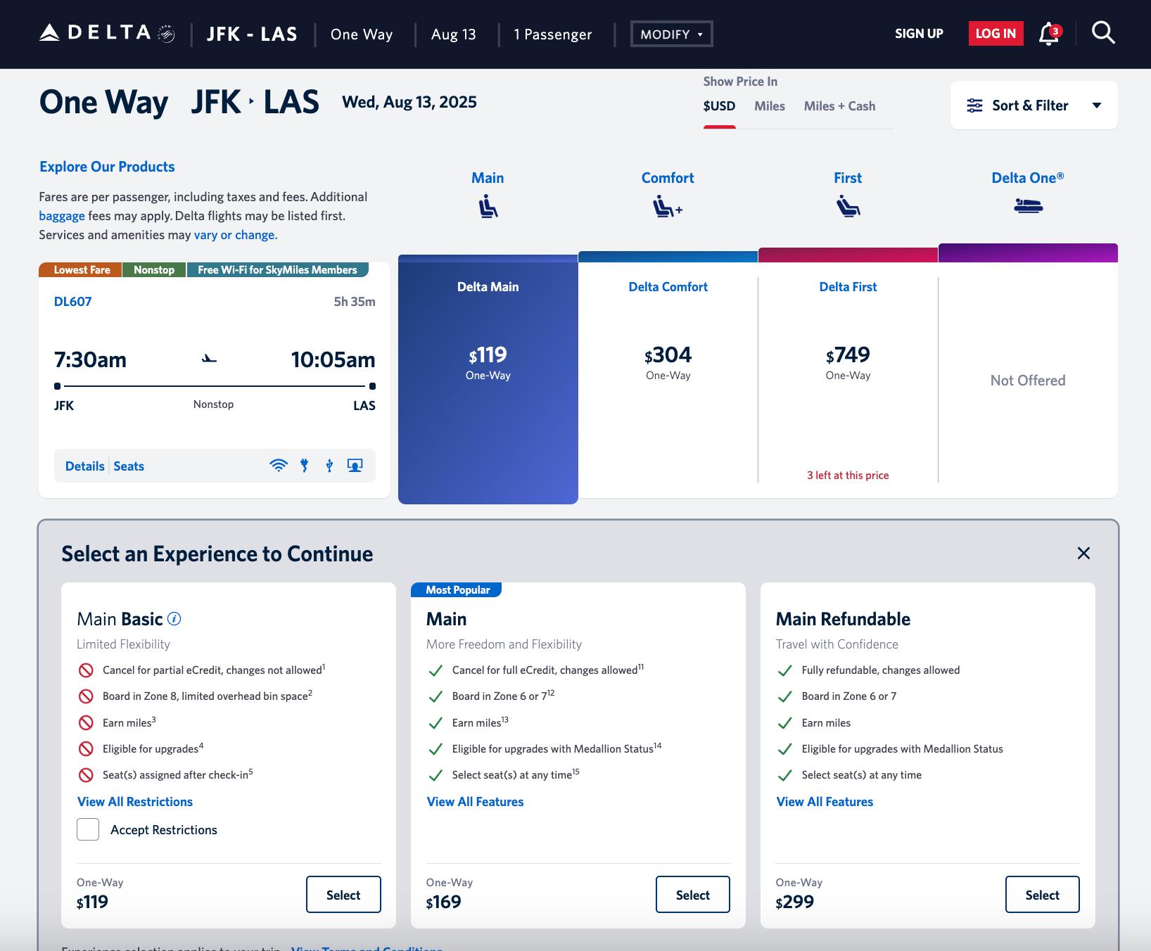Click the Wi-Fi amenity icon for DL607
This screenshot has width=1151, height=951.
[279, 466]
